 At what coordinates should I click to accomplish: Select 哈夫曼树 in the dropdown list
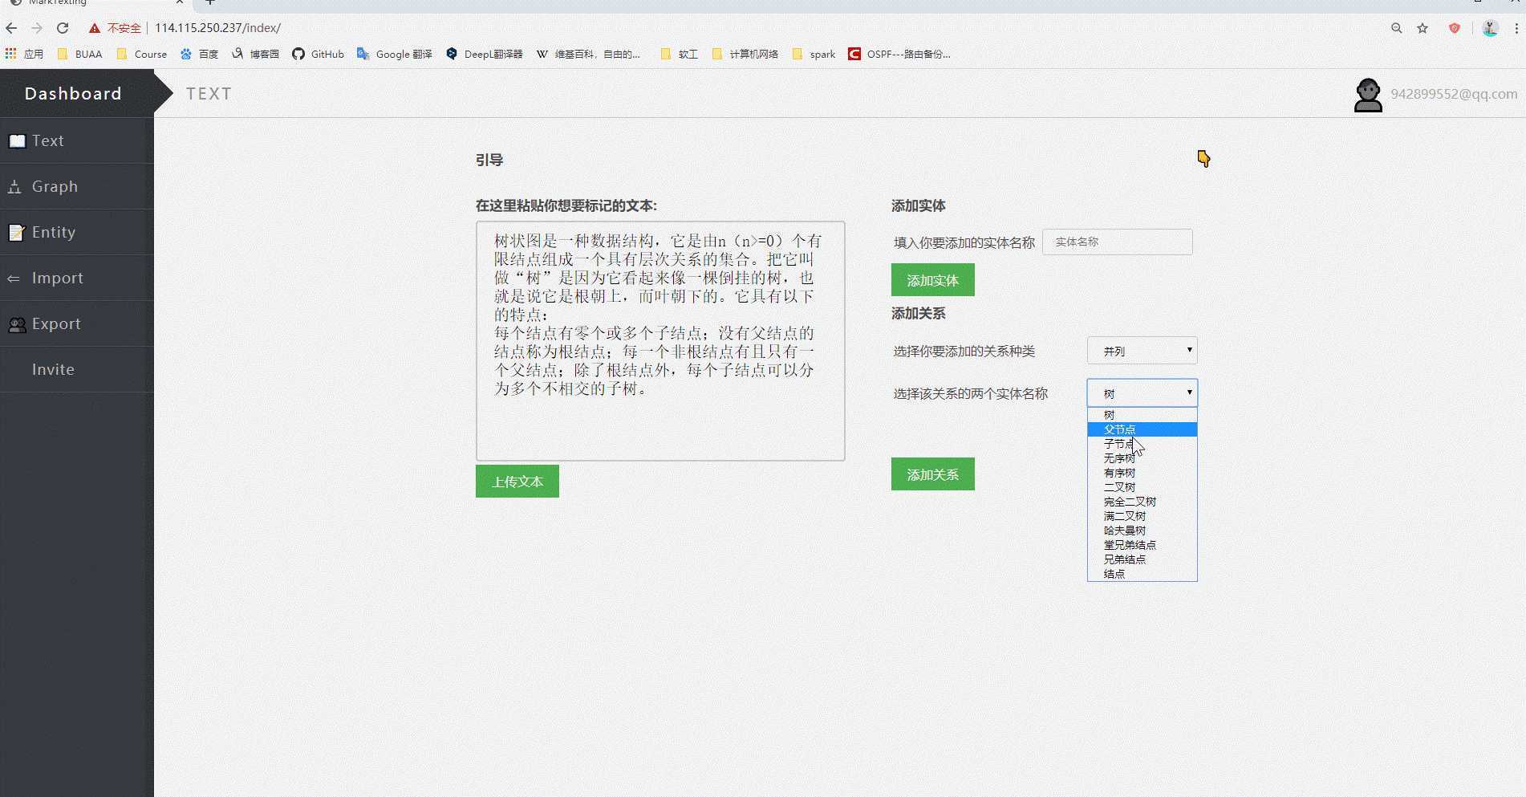pyautogui.click(x=1142, y=531)
